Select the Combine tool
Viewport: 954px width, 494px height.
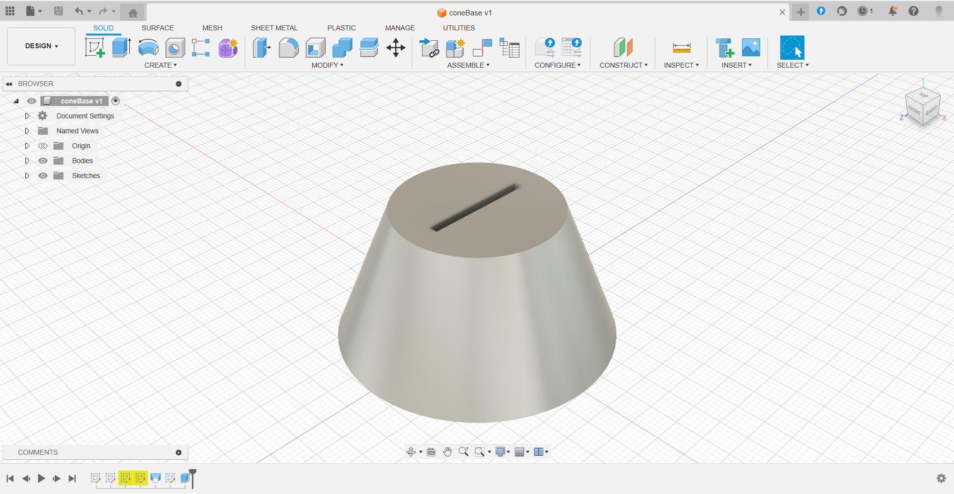pyautogui.click(x=343, y=48)
